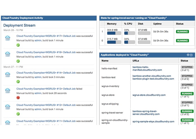Open Cloud Foundry Examples link for build #17

point(30,36)
